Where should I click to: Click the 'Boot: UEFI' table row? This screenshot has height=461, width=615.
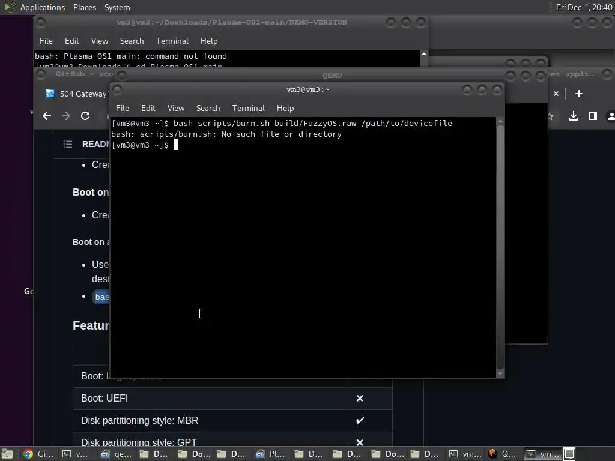click(232, 399)
